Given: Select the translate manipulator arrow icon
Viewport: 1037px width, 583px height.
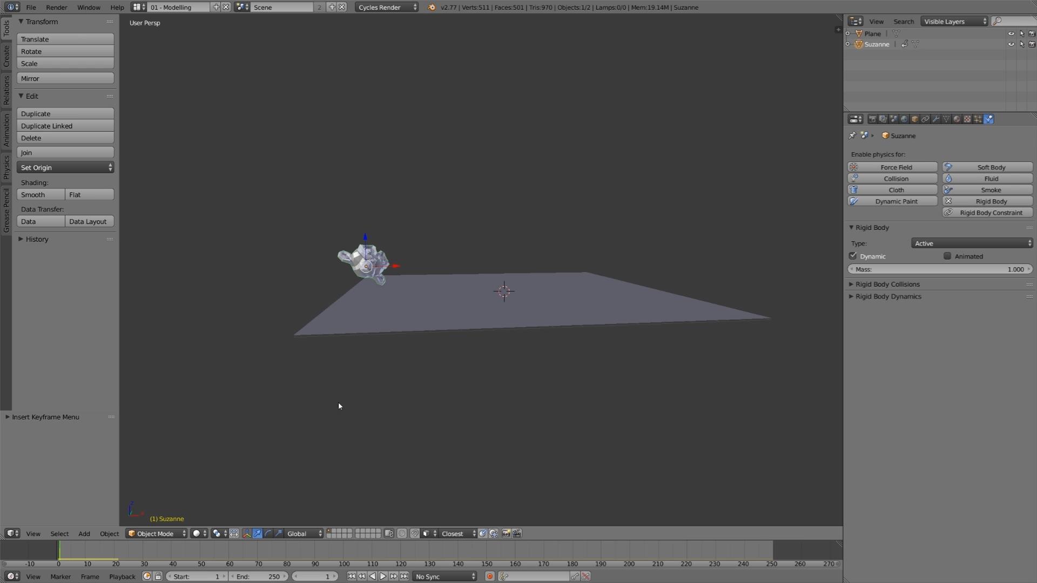Looking at the screenshot, I should click(x=258, y=534).
